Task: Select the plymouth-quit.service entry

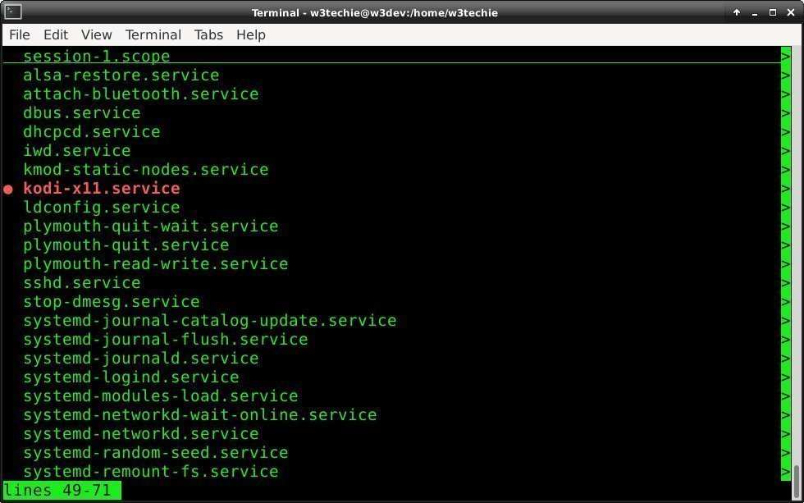Action: tap(126, 245)
